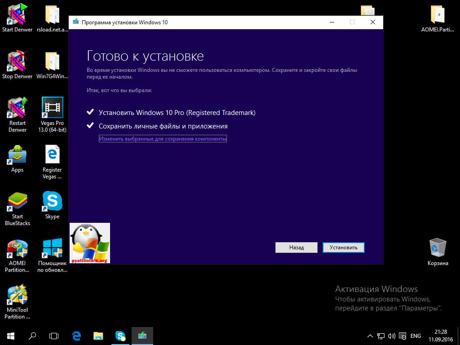Expand hidden system tray icons chevron
The image size is (460, 345).
point(370,336)
